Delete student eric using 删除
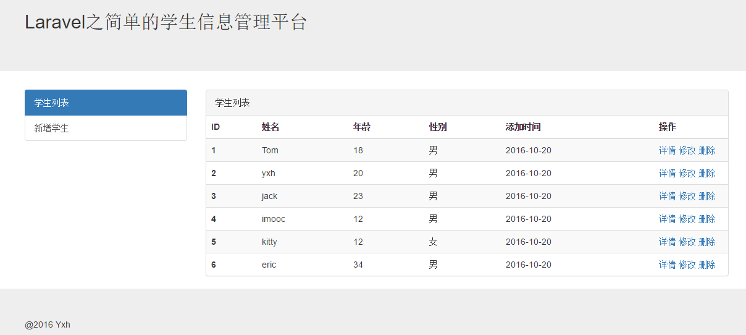Viewport: 746px width, 335px height. point(707,265)
